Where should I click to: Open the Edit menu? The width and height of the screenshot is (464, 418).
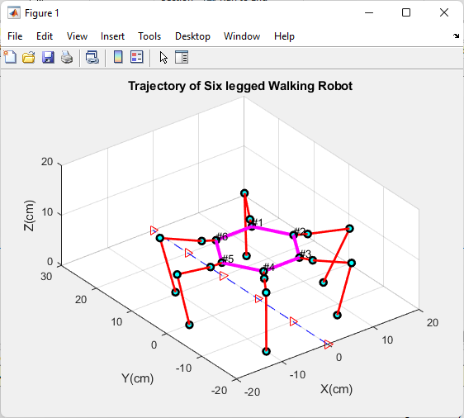(x=45, y=36)
